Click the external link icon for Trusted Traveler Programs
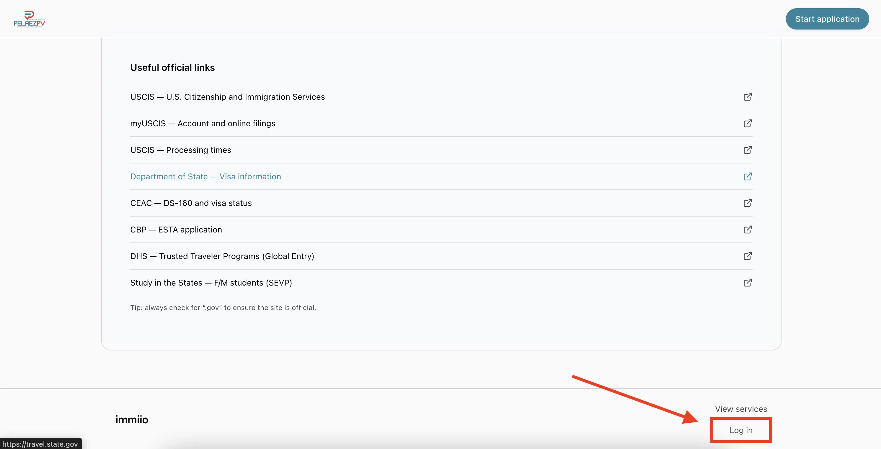This screenshot has height=449, width=881. 748,256
